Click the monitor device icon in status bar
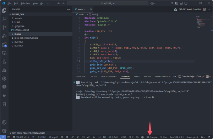The image size is (213, 139). coord(83,137)
